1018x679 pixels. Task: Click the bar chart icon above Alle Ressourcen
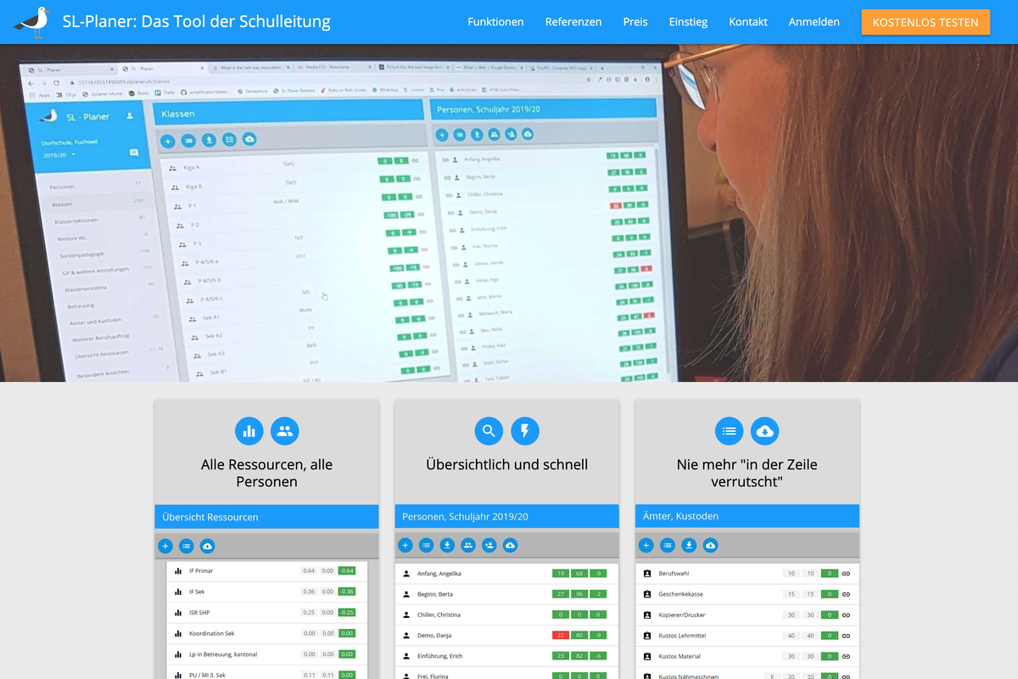(x=249, y=431)
